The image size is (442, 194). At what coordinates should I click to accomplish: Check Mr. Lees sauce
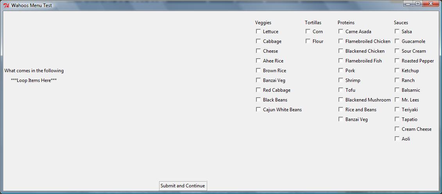click(397, 100)
